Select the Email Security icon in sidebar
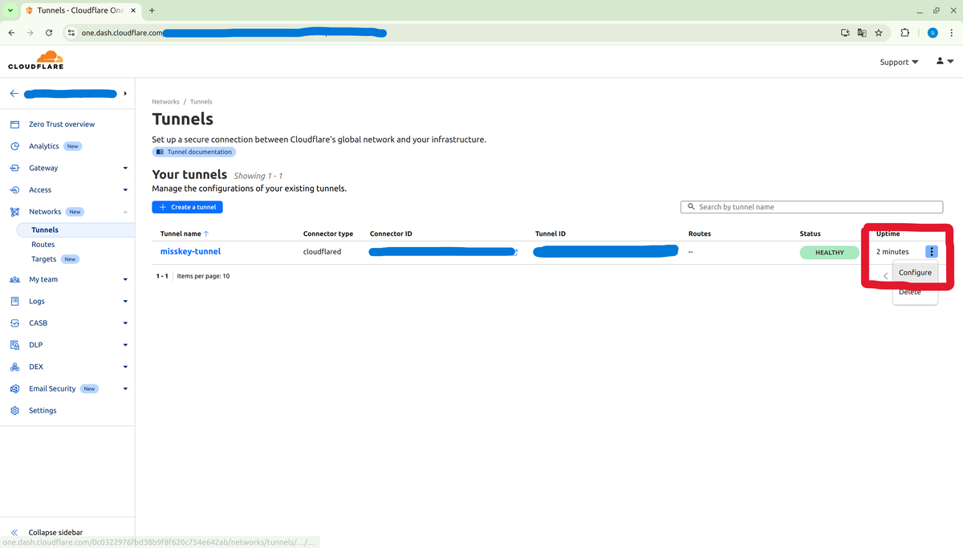The image size is (963, 548). (x=14, y=388)
